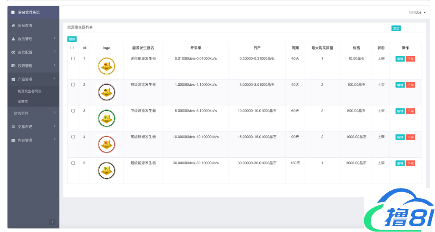435x232 pixels.
Task: Check the box for row id 1
Action: (x=73, y=58)
